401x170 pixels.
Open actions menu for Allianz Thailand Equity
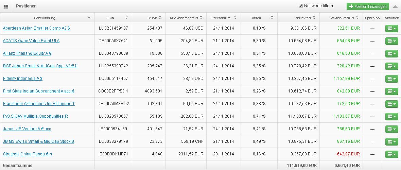click(391, 53)
